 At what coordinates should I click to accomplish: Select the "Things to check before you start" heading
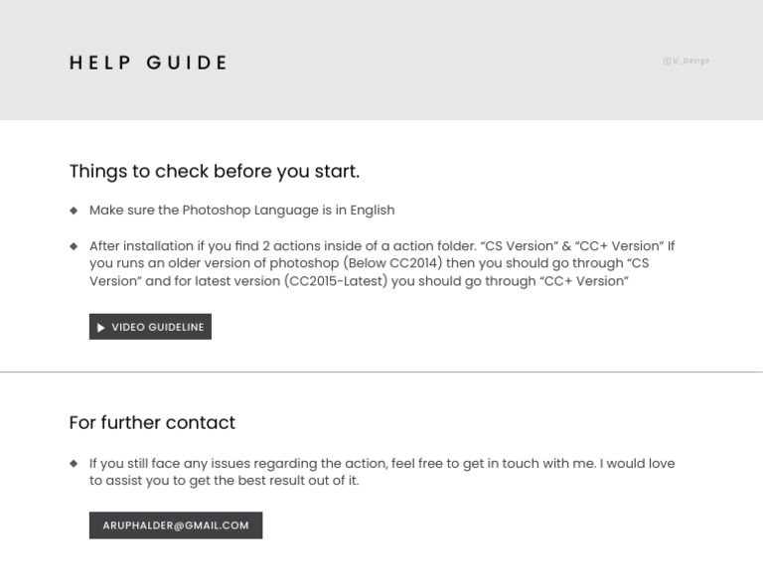click(214, 171)
